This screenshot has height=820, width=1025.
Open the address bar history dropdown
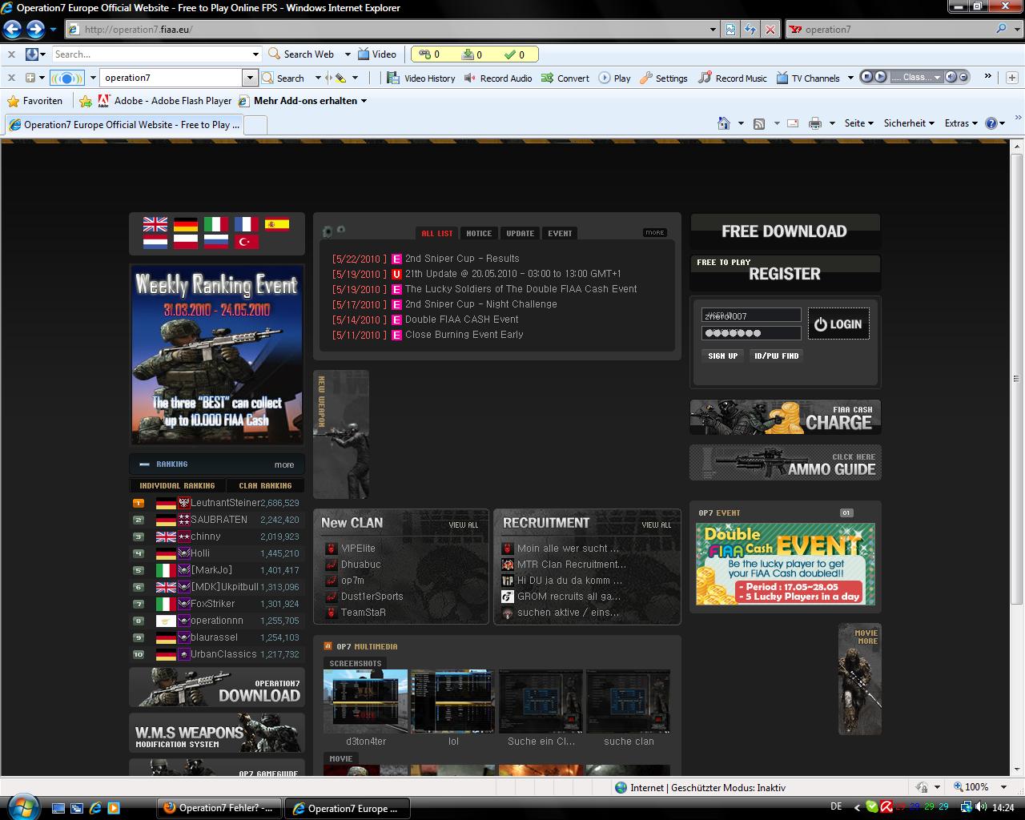point(713,30)
